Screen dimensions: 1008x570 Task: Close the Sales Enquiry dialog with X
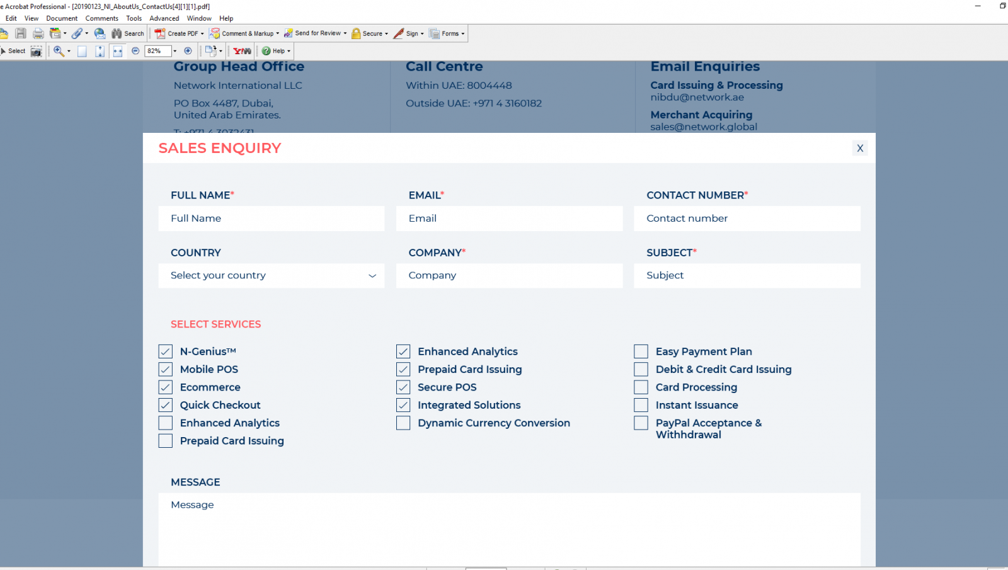pos(860,148)
